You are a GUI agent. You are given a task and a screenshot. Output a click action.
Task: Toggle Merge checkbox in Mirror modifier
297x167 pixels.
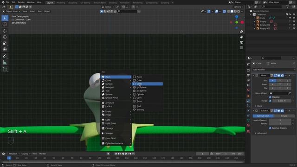[270, 101]
